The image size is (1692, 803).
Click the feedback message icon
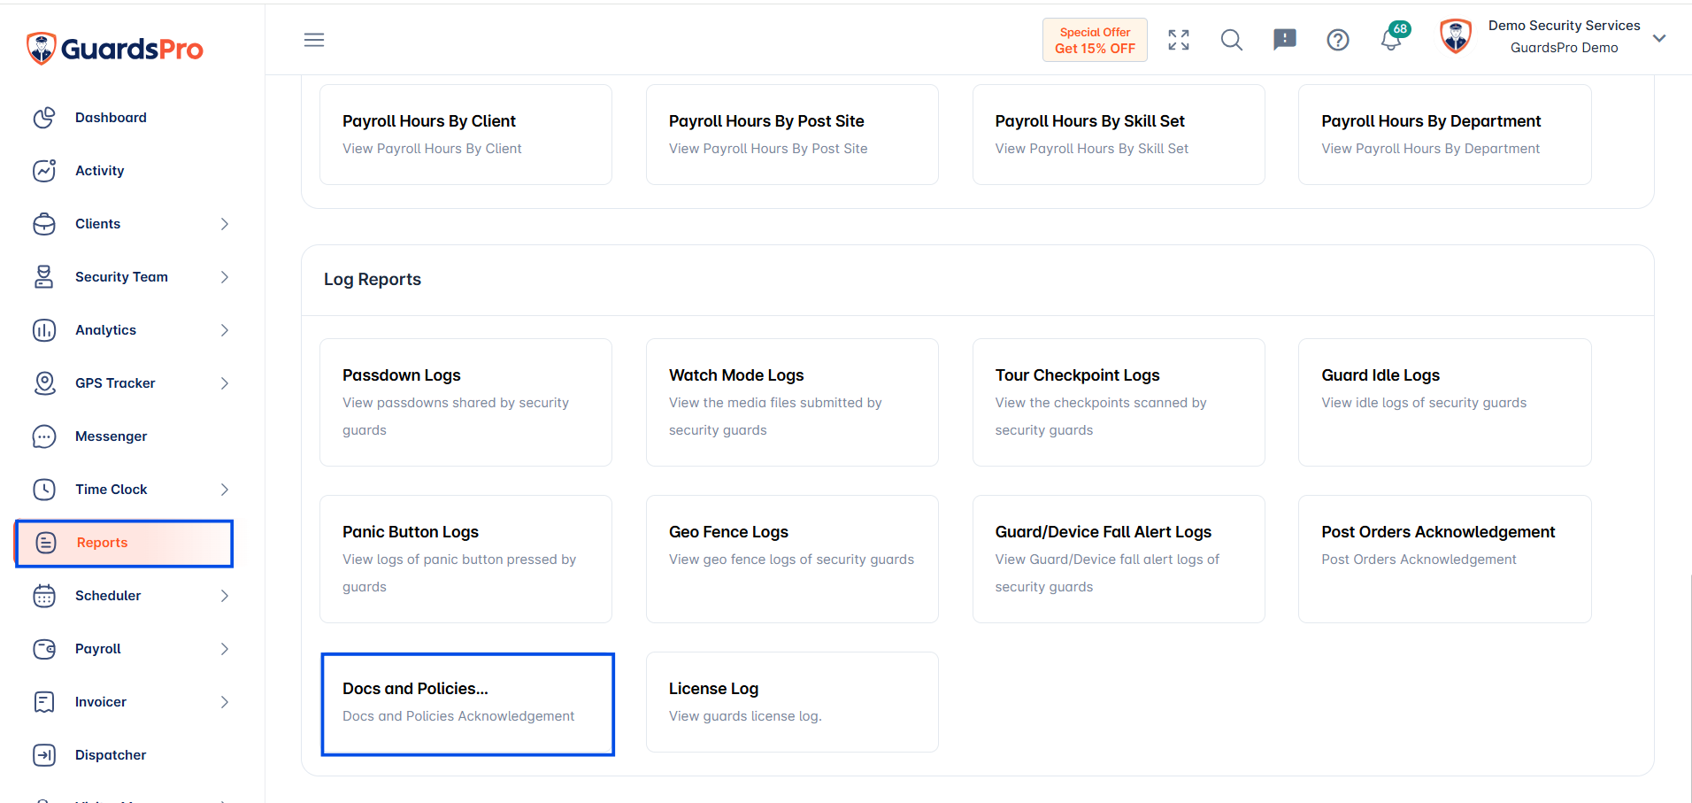pyautogui.click(x=1285, y=39)
